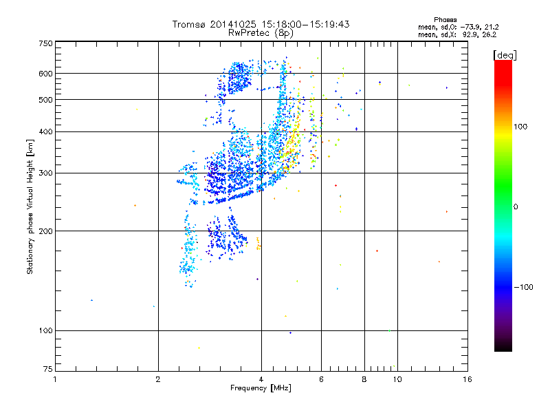
Task: Click the y-axis '200' label
Action: coord(45,231)
